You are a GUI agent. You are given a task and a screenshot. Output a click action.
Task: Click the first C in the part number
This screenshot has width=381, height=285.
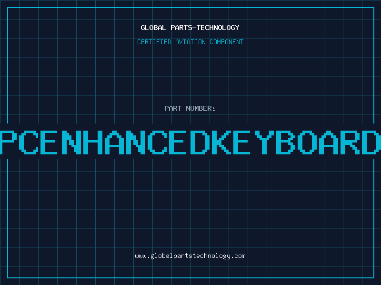[30, 142]
